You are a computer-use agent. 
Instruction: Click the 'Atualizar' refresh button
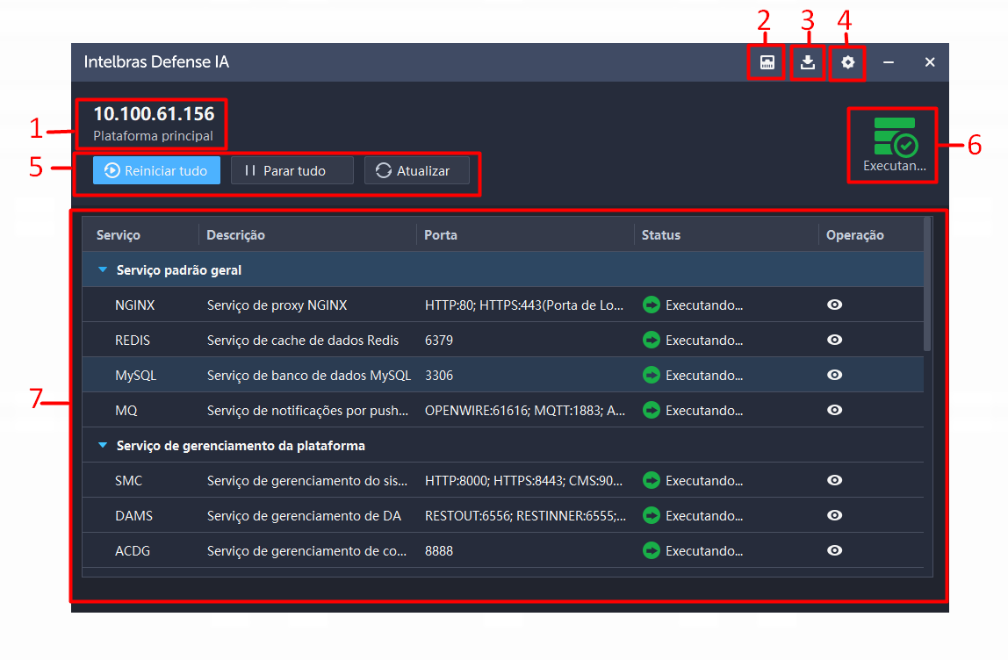tap(416, 170)
